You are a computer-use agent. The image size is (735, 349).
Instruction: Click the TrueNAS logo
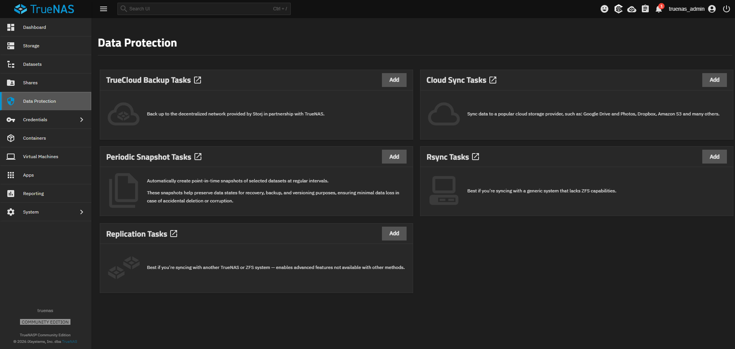[x=44, y=9]
